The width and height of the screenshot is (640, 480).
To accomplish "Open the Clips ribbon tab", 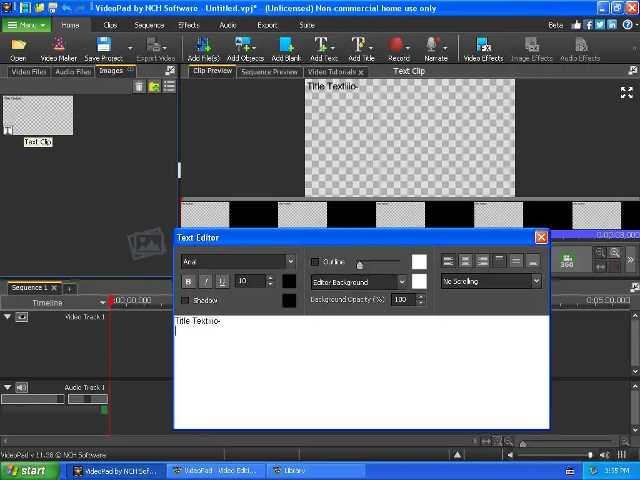I will tap(110, 25).
